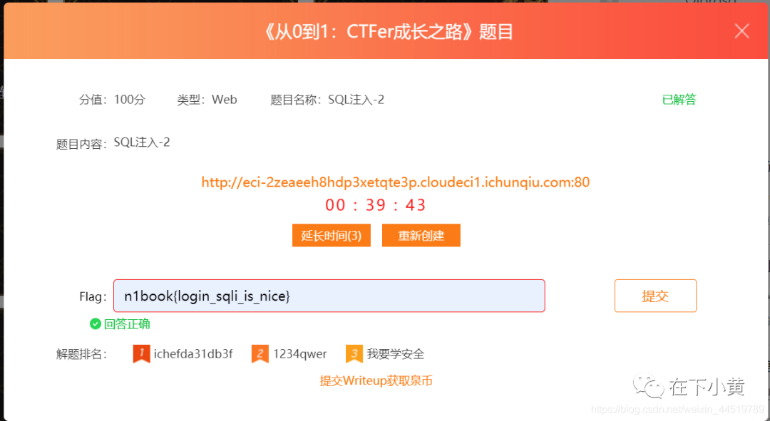Click the third place rank badge icon
The height and width of the screenshot is (421, 770).
pos(354,354)
